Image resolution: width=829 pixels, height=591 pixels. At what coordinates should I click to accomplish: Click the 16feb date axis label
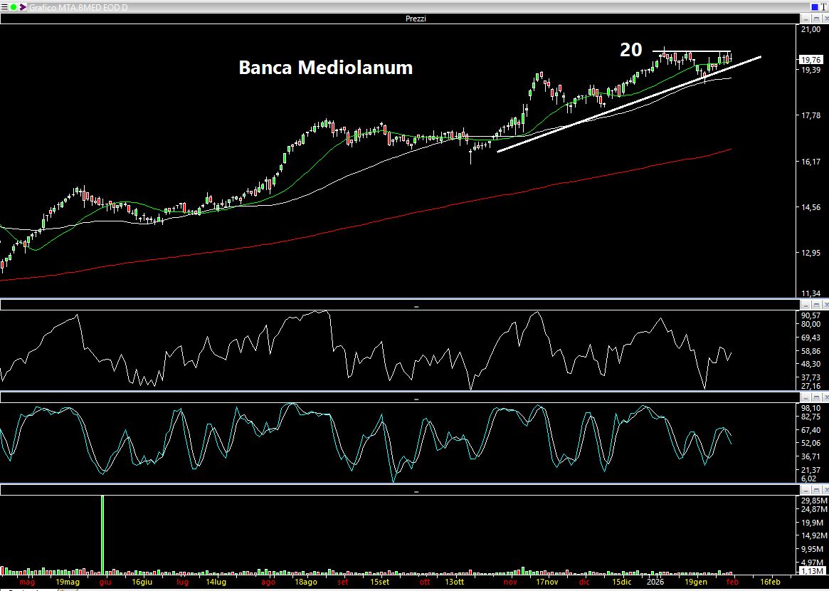coord(770,582)
